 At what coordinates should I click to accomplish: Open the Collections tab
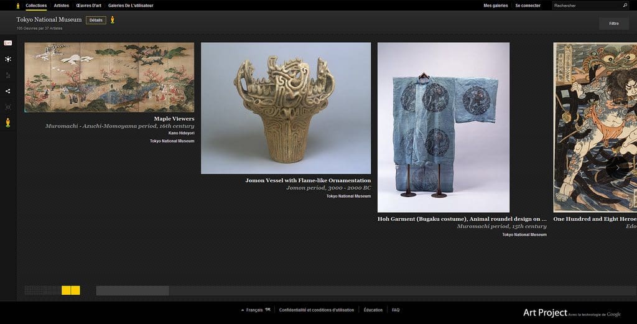click(x=36, y=6)
